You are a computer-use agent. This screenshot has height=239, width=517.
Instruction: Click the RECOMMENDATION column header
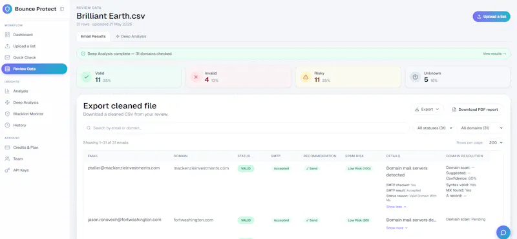(x=320, y=156)
